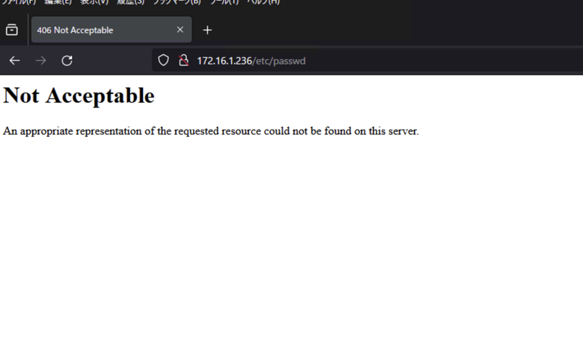Open the ヘルプ(H) menu
583x358 pixels.
pos(262,2)
